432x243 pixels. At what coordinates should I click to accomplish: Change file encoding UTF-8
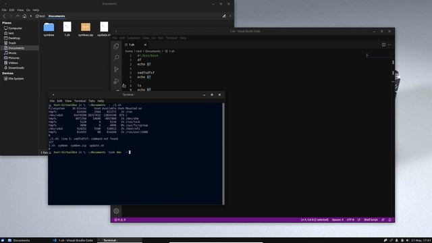(350, 220)
